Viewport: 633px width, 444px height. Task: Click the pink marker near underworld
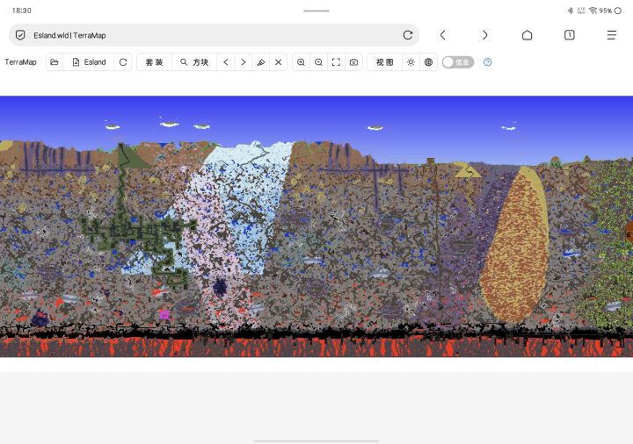click(164, 315)
